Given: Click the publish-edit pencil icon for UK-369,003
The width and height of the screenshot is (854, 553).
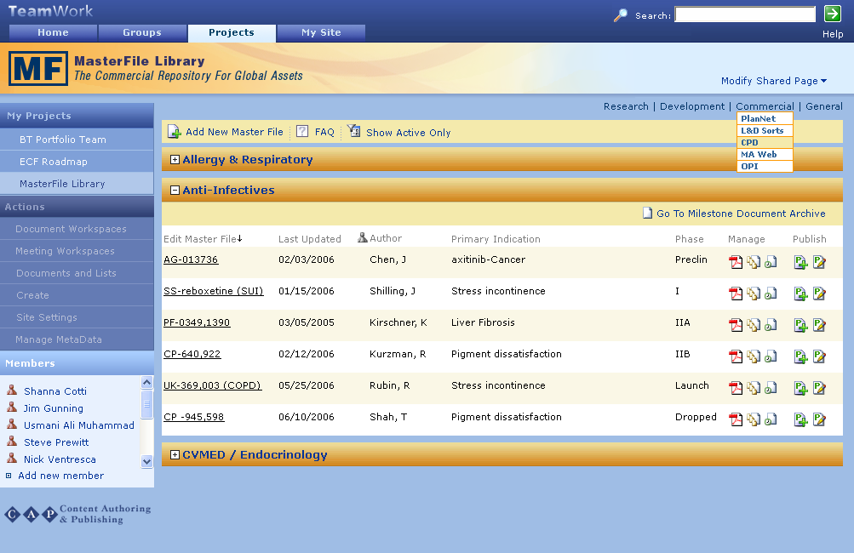Looking at the screenshot, I should tap(819, 388).
